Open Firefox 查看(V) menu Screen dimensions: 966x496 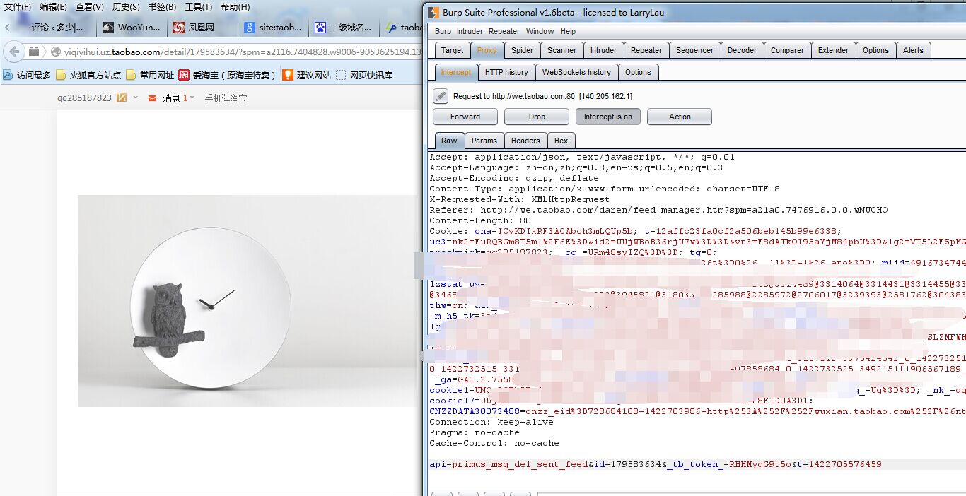(90, 7)
